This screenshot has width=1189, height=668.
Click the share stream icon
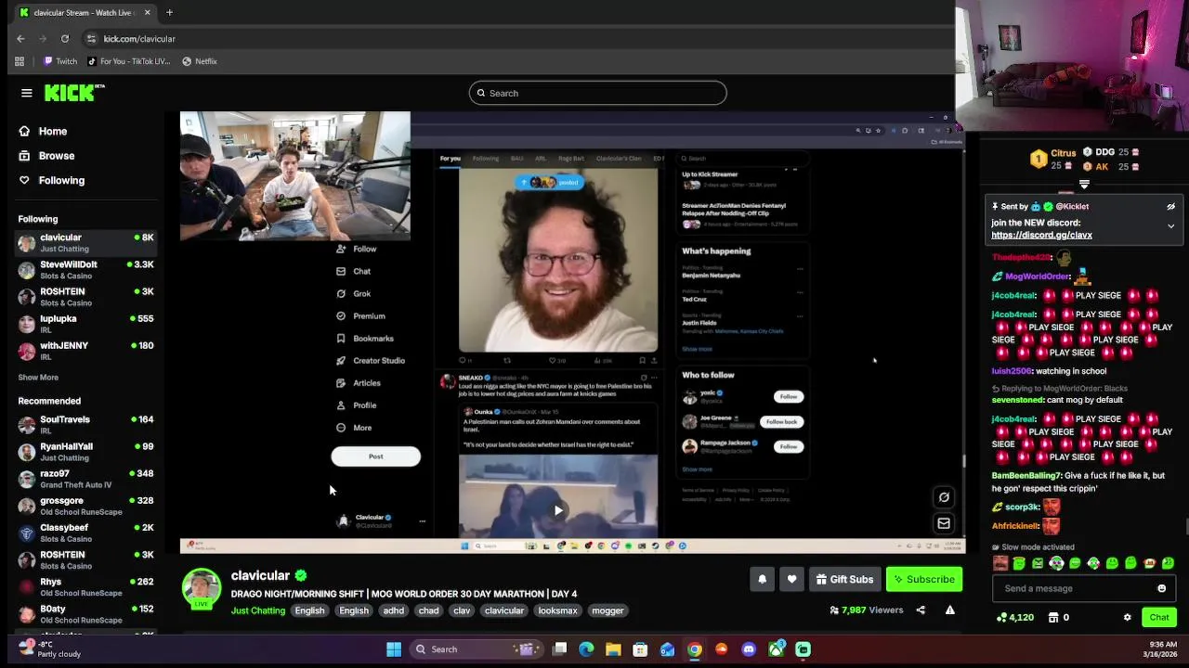click(x=921, y=610)
